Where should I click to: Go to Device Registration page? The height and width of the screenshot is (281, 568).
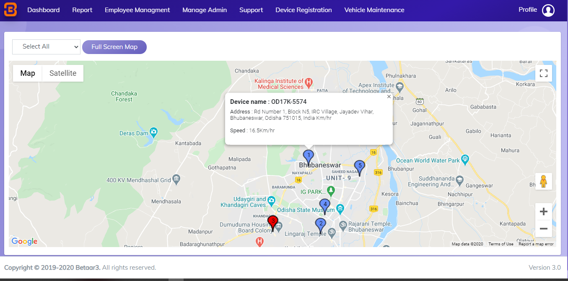pyautogui.click(x=303, y=10)
